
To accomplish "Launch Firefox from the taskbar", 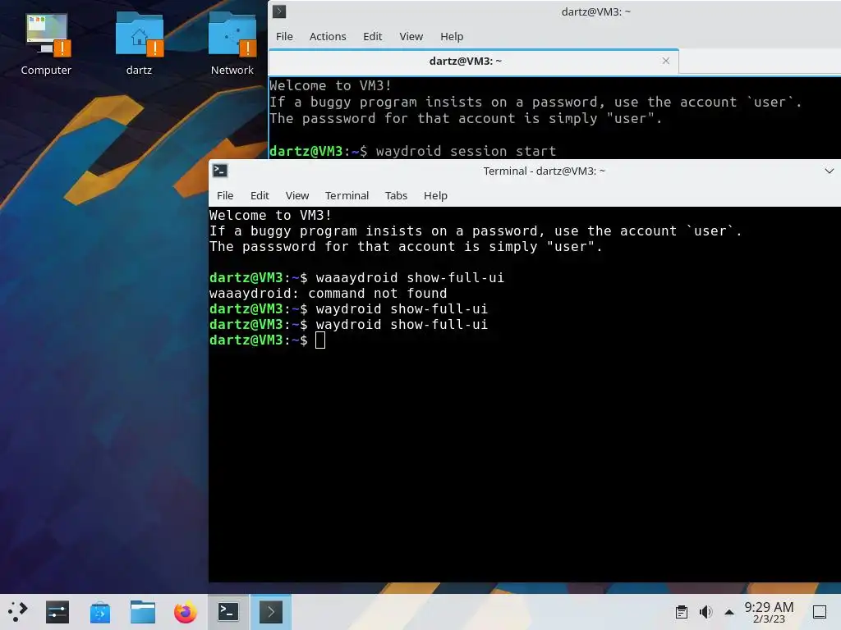I will (186, 612).
